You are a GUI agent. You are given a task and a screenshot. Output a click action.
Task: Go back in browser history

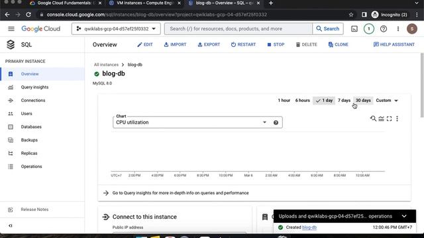pos(7,15)
